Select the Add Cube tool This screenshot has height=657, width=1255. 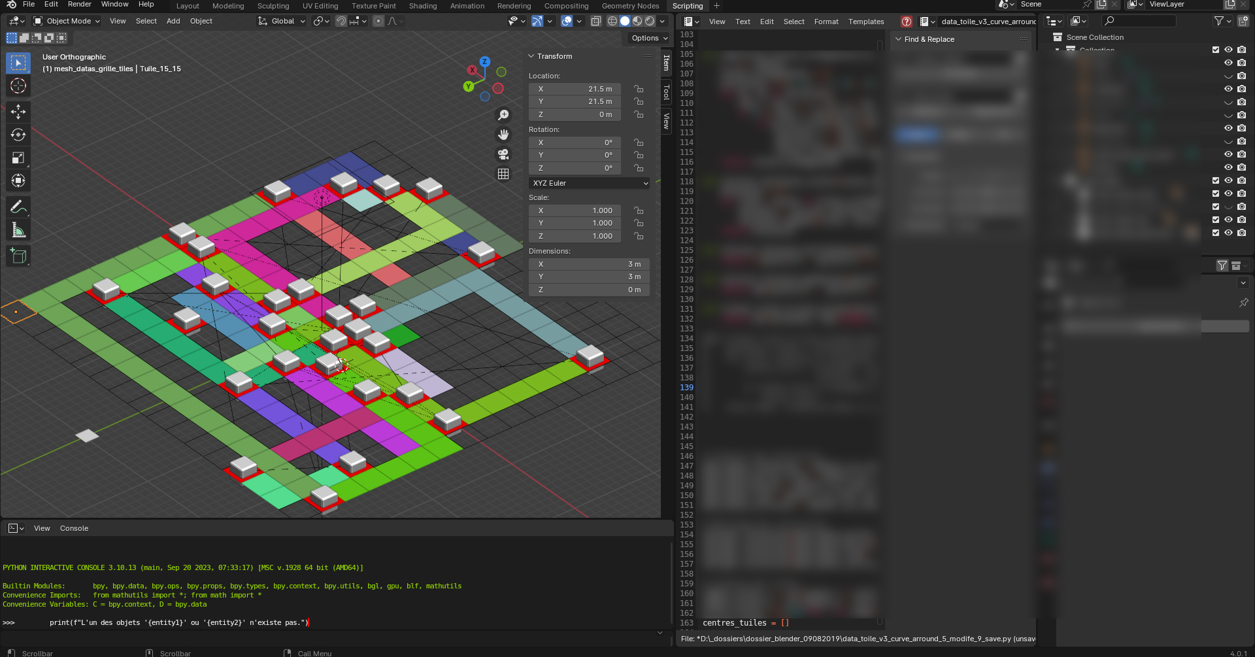tap(18, 256)
